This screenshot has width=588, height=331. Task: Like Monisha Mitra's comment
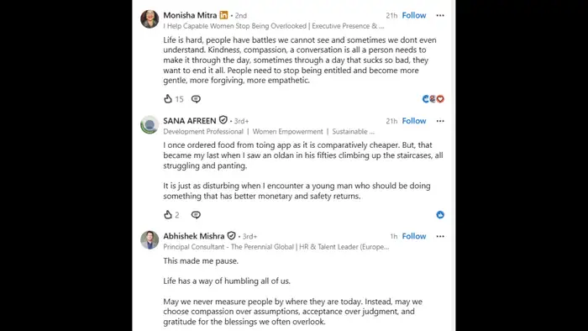(x=168, y=98)
